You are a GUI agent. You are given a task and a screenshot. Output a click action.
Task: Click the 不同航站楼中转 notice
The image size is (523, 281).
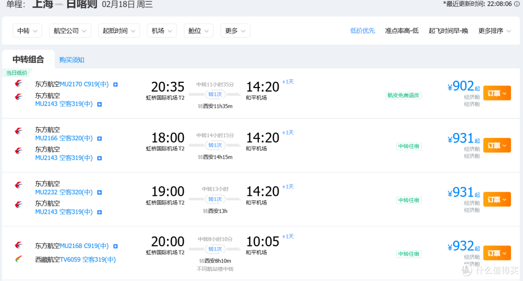(x=215, y=269)
